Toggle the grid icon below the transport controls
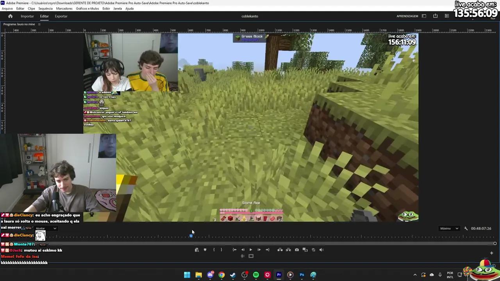500x281 pixels. click(x=243, y=256)
